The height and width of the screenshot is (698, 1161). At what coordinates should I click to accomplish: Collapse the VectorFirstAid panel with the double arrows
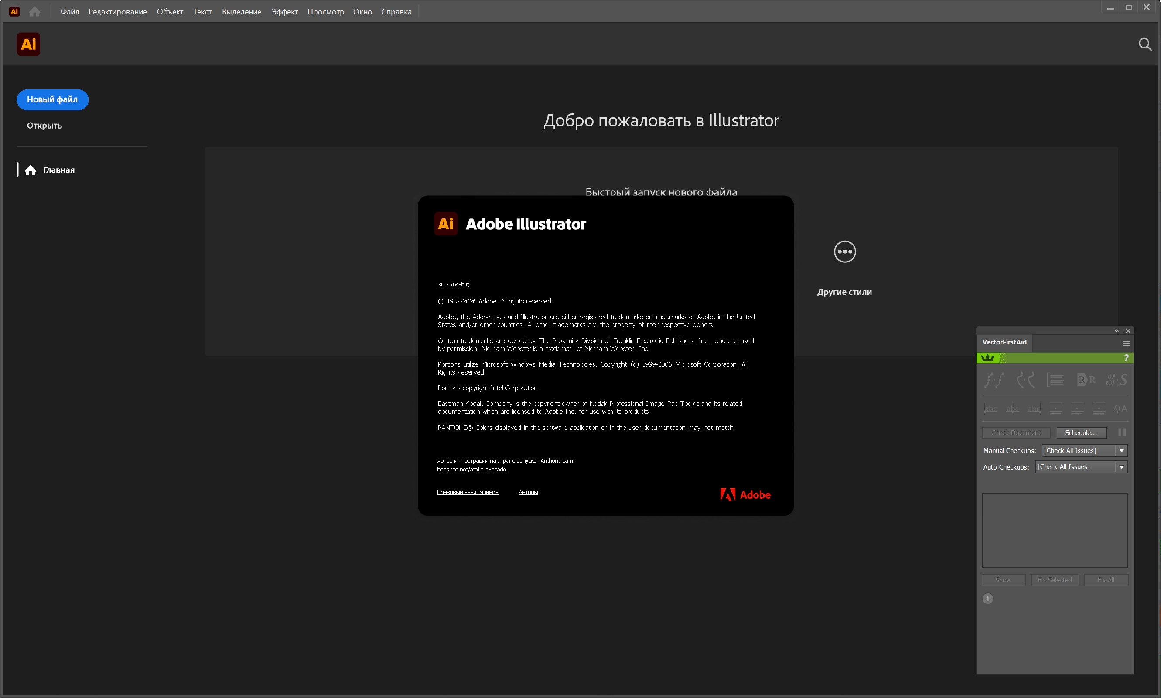point(1117,330)
